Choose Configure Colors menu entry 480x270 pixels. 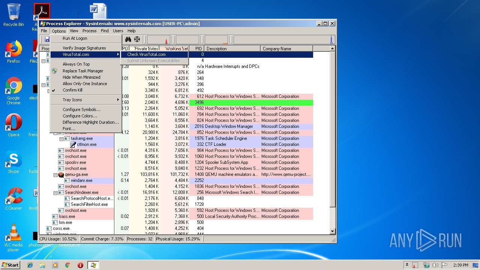(x=86, y=116)
